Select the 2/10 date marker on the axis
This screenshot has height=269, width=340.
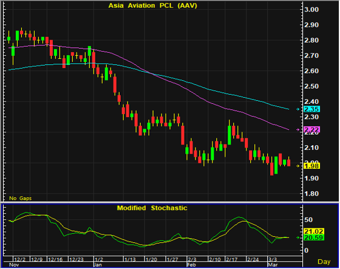tap(215, 259)
